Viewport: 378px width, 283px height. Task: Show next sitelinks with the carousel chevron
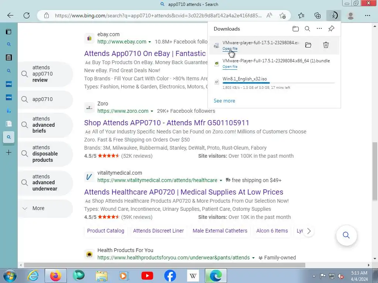pos(309,231)
